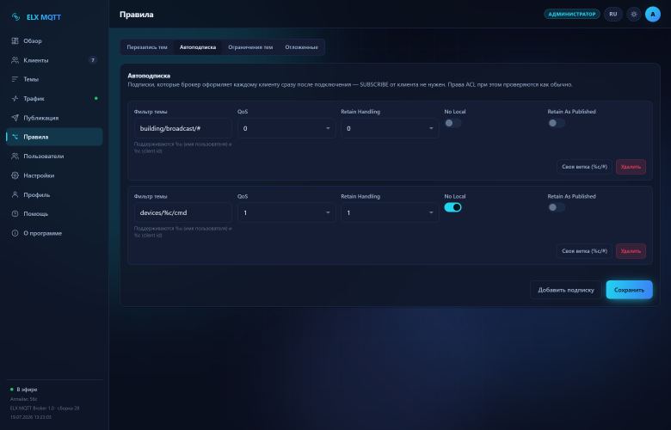671x430 pixels.
Task: Click the Сохранить button
Action: pyautogui.click(x=629, y=290)
